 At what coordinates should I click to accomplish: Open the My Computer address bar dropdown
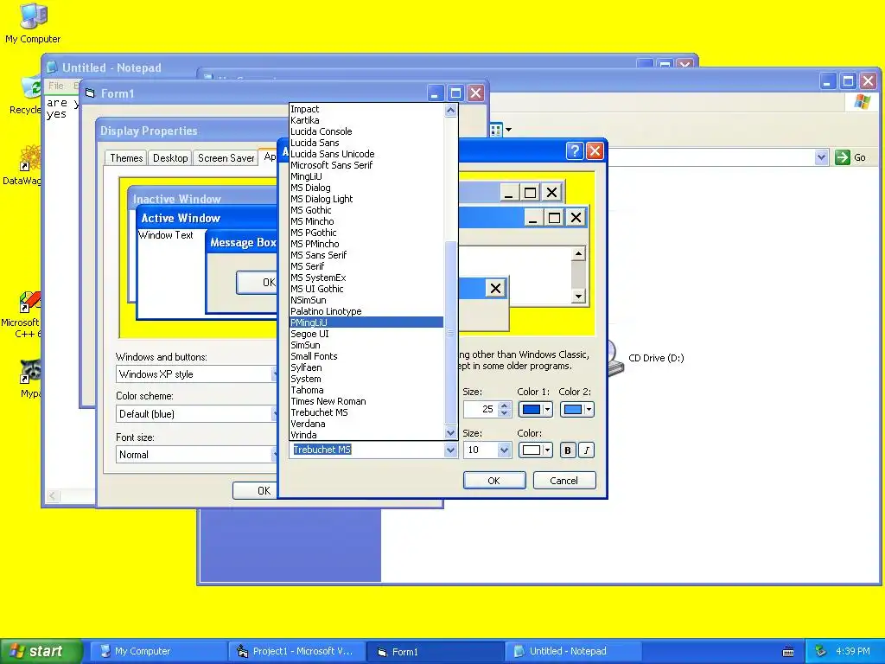[821, 157]
